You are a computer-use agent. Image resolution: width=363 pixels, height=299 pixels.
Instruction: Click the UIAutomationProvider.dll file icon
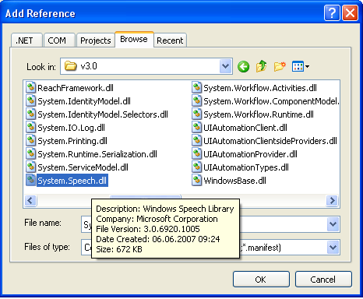196,153
